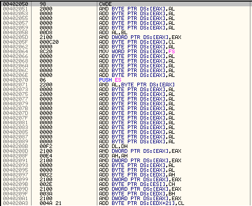
Task: Select the ADD AL,BL instruction
Action: pos(113,33)
